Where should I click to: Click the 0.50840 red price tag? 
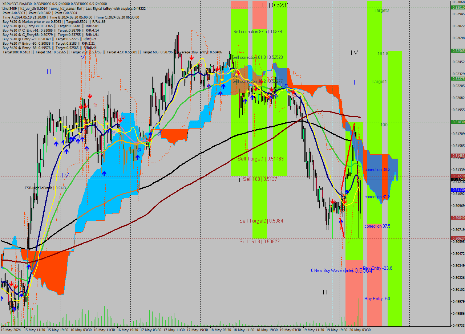coord(458,218)
